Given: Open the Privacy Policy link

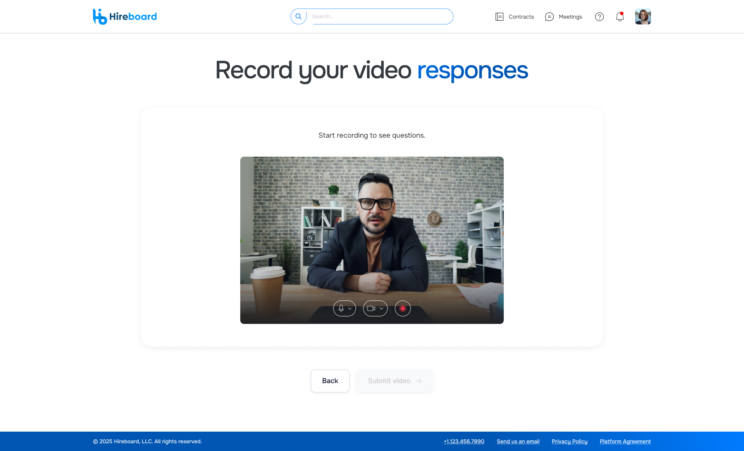Looking at the screenshot, I should pyautogui.click(x=569, y=441).
